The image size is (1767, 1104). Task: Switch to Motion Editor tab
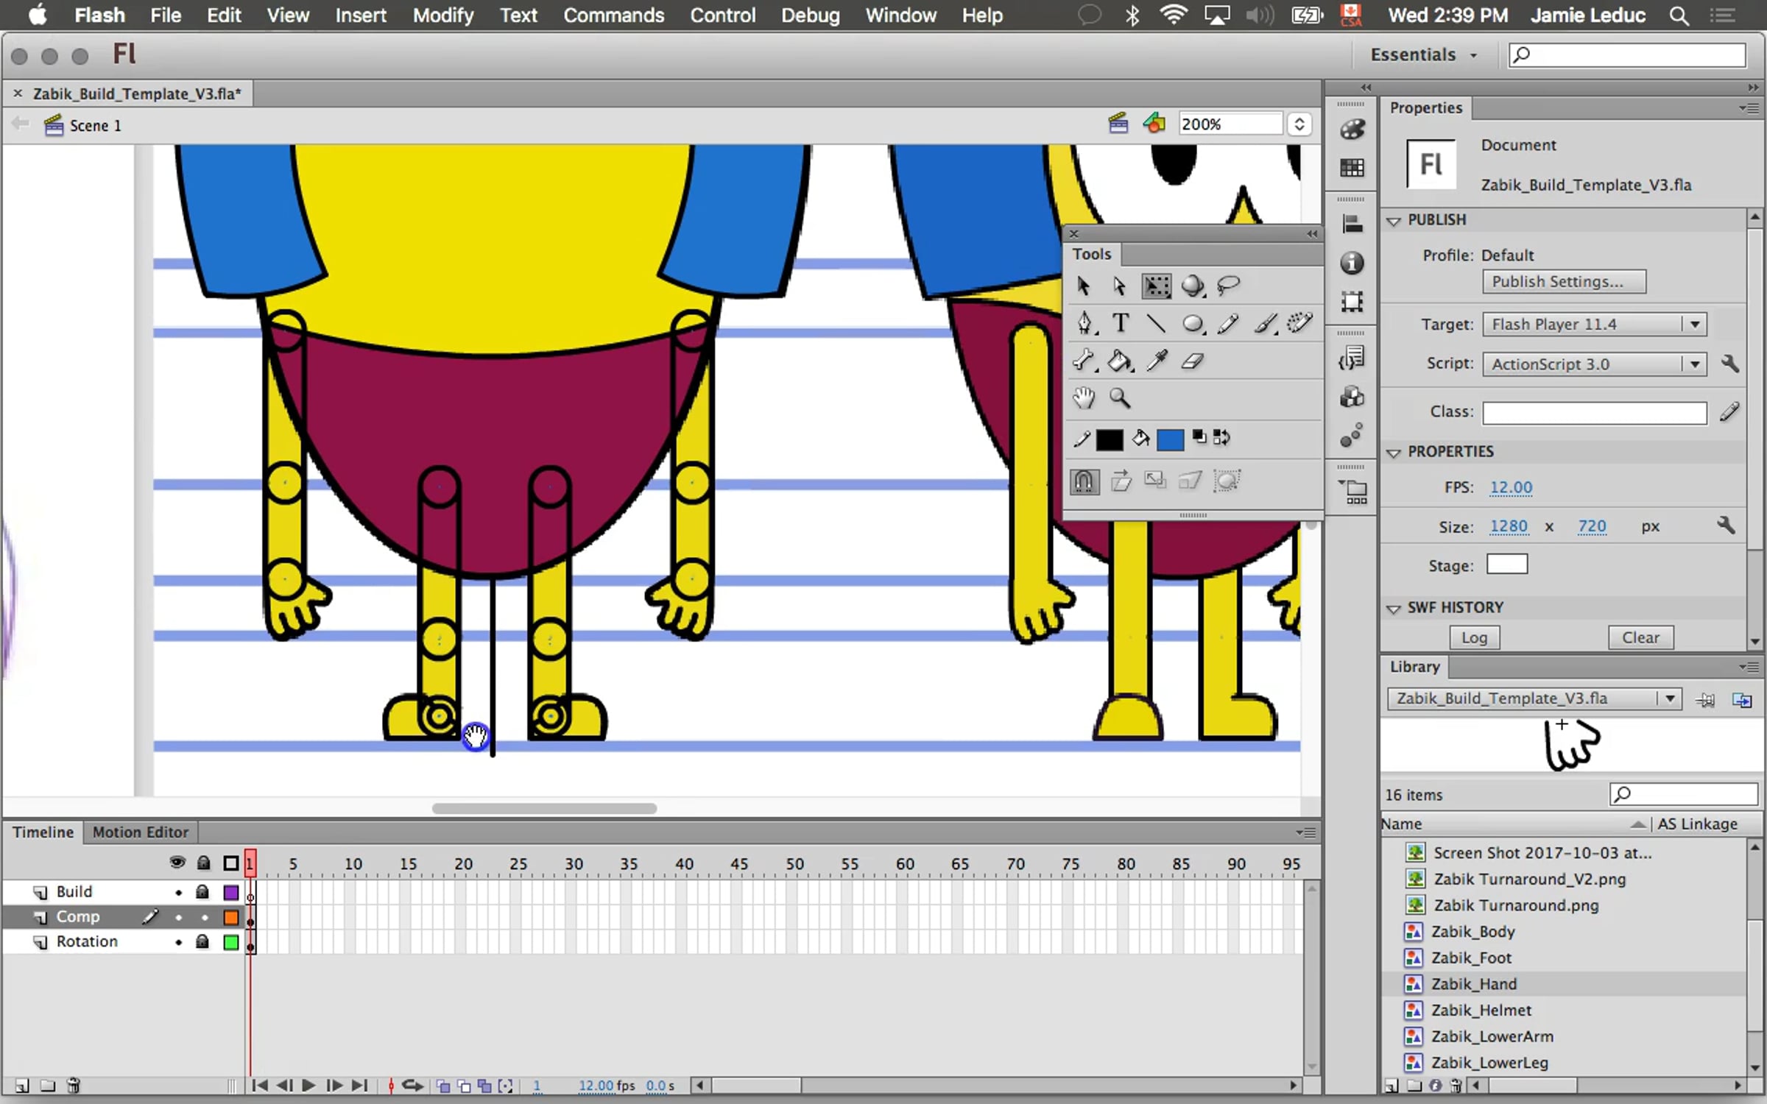pyautogui.click(x=140, y=832)
